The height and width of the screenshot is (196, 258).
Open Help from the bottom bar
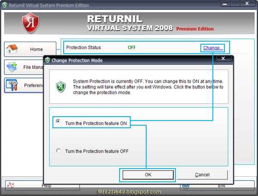click(x=43, y=186)
